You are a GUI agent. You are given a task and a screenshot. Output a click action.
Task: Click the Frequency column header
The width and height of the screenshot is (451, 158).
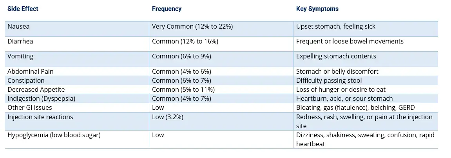[167, 9]
